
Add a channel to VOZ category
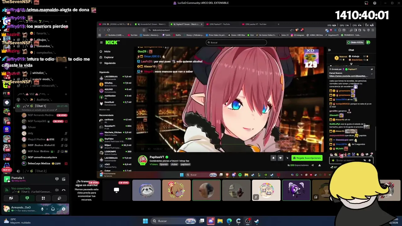click(66, 94)
